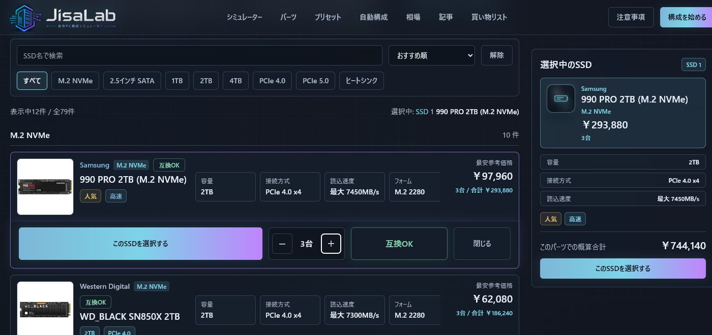Click the SSD 1 badge in right panel
Screen dimensions: 712x335
tap(694, 64)
